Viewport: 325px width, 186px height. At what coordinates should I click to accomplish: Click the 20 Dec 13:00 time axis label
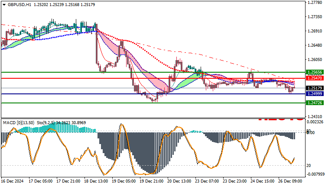point(179,181)
